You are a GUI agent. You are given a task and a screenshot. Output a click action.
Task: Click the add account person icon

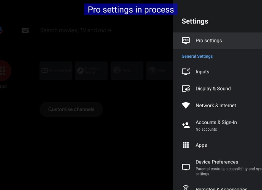click(x=186, y=125)
